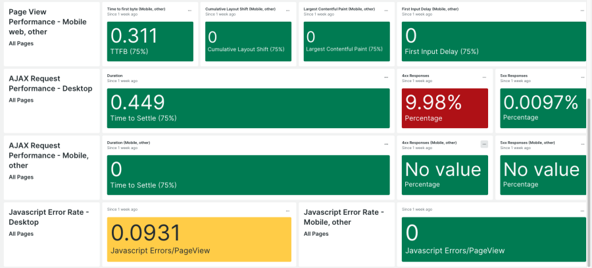The width and height of the screenshot is (592, 268).
Task: Open options for Cumulative Layout Shift widget
Action: (287, 11)
